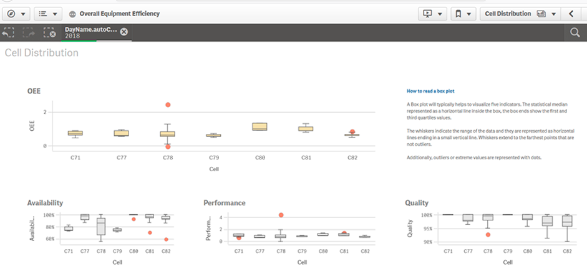587x274 pixels.
Task: Open the bookmarks menu
Action: [x=463, y=13]
